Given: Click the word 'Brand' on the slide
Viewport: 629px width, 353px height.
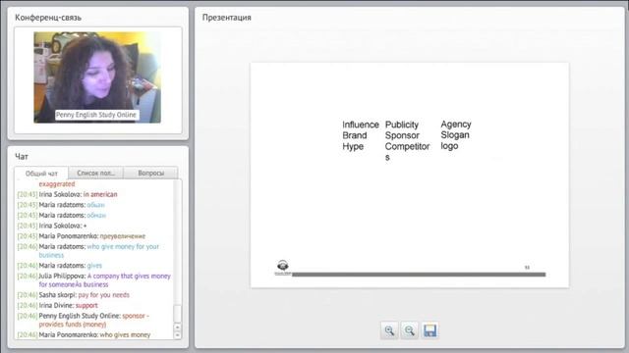Looking at the screenshot, I should click(354, 135).
